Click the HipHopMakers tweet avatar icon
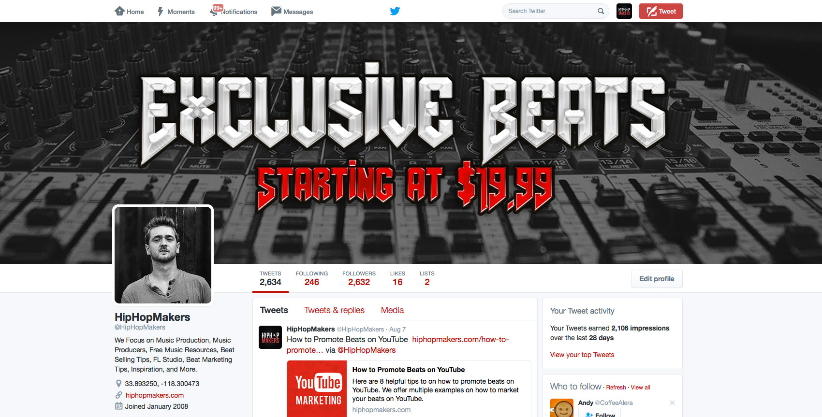This screenshot has height=417, width=822. click(270, 337)
